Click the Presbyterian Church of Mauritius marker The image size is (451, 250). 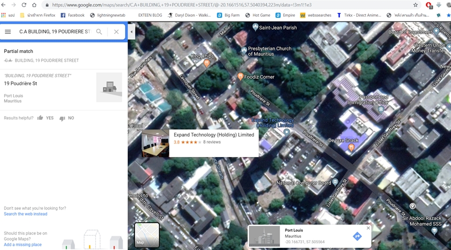click(244, 51)
